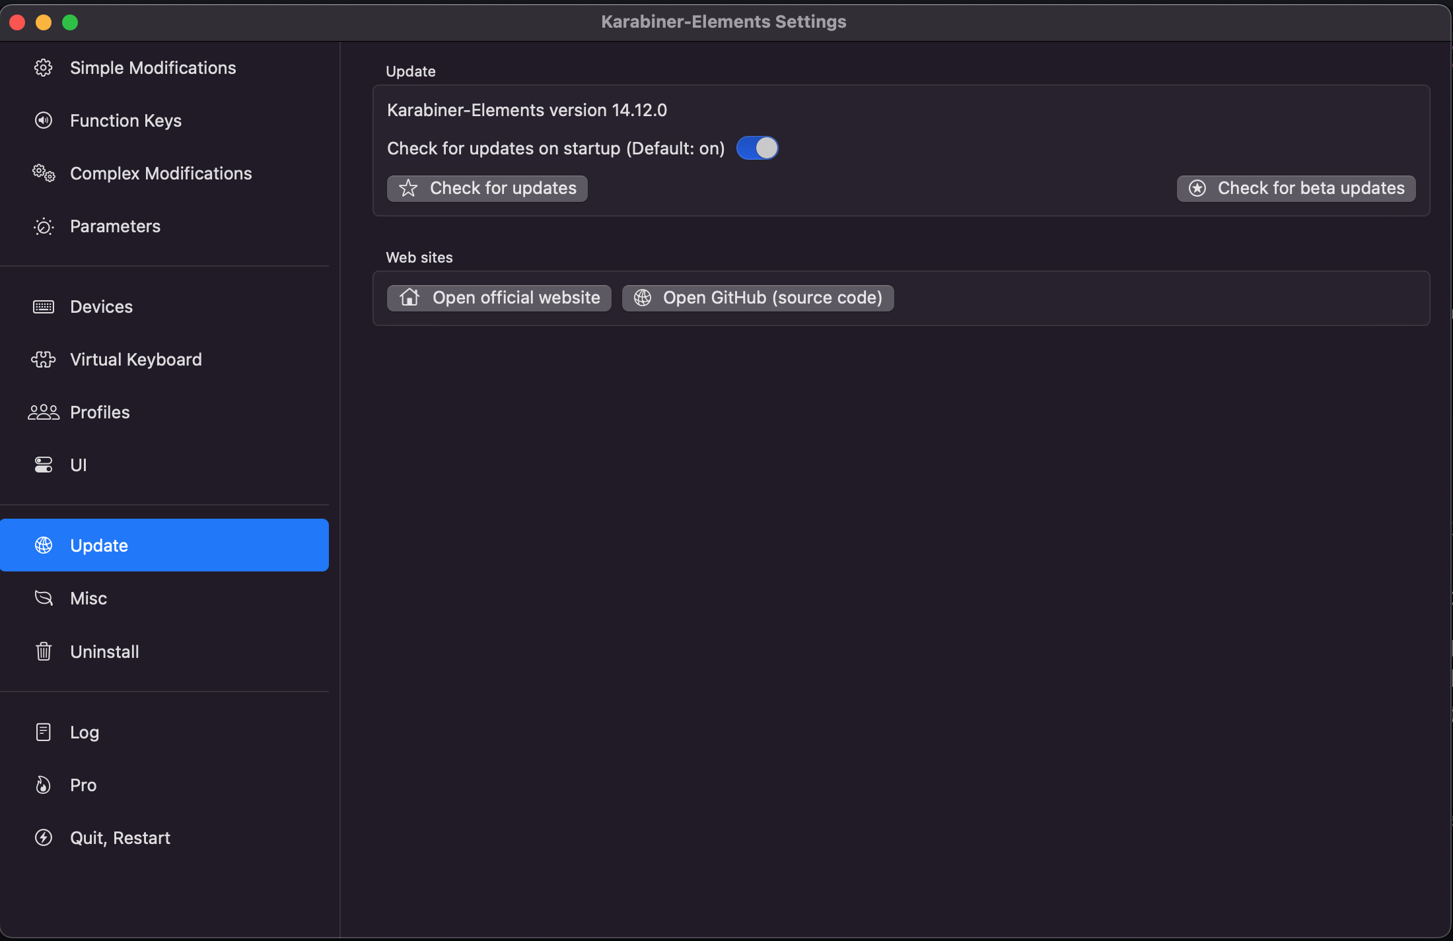Click the Virtual Keyboard puzzle icon
Image resolution: width=1453 pixels, height=941 pixels.
click(44, 360)
